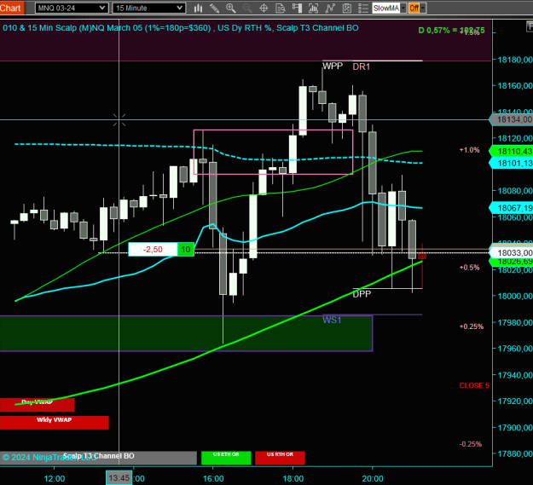This screenshot has height=485, width=533.
Task: Expand the Off dropdown arrow
Action: tap(423, 9)
